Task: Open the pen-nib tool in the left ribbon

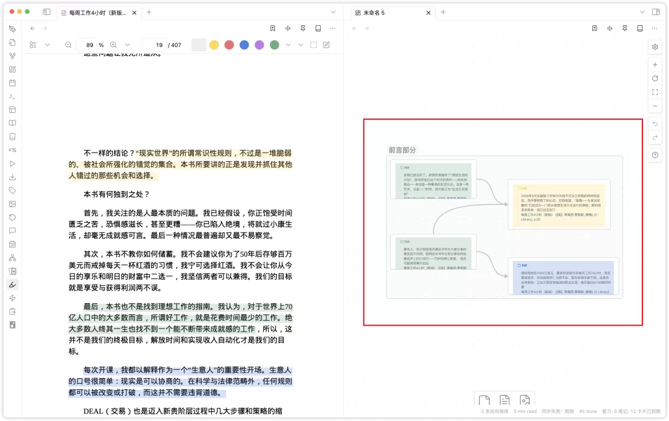Action: point(12,29)
